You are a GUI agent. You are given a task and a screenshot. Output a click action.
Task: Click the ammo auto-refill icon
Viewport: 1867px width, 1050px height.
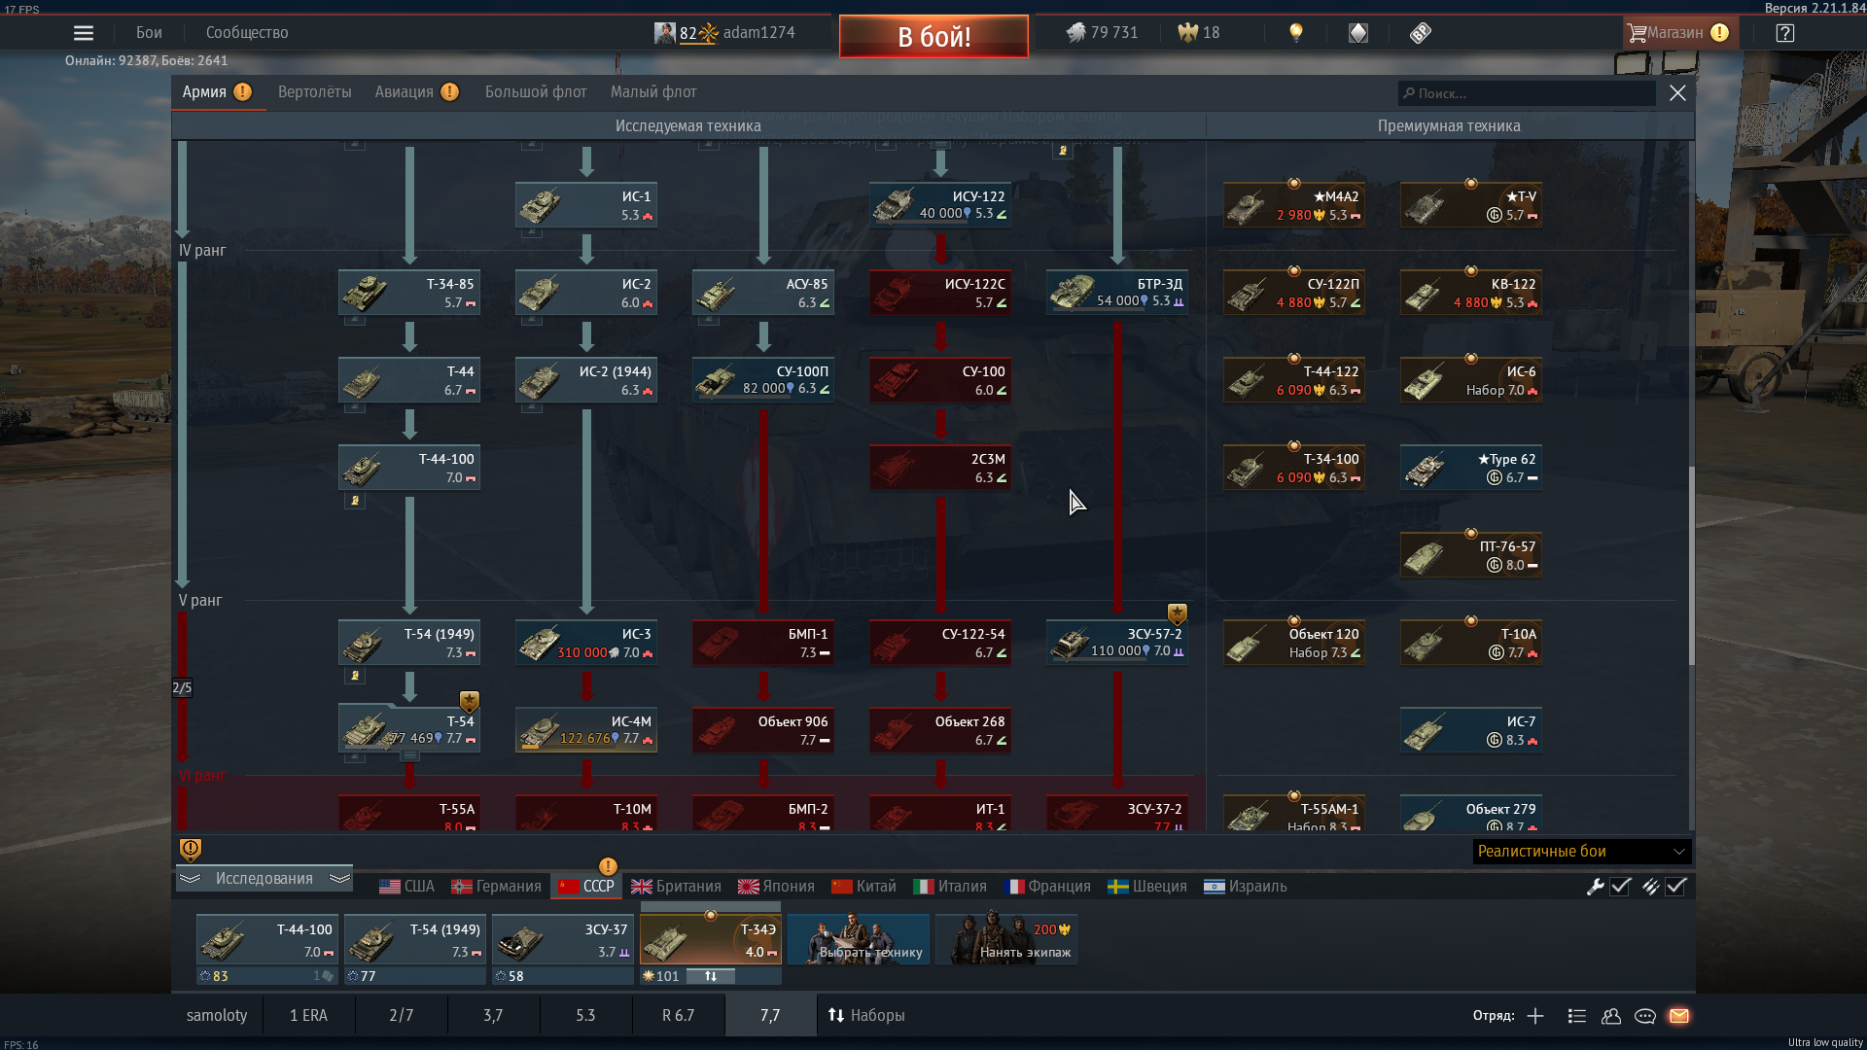[1650, 886]
